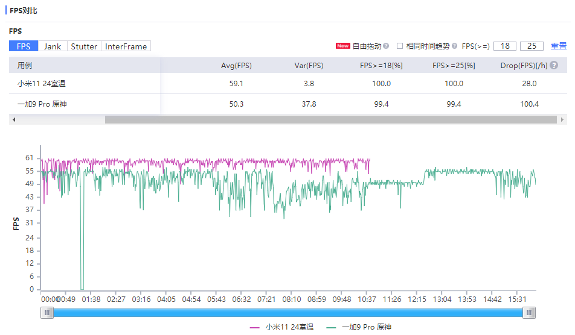Focus the FPS threshold field showing 25
575x335 pixels.
point(532,46)
